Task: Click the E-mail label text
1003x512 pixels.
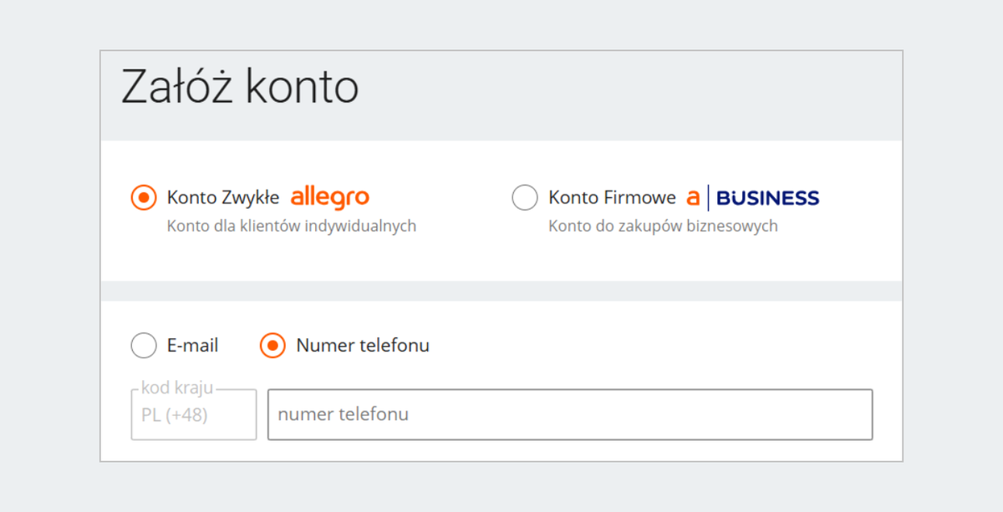Action: (x=193, y=345)
